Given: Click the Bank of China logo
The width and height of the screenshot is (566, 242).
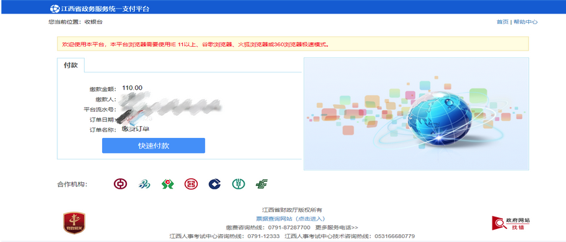Looking at the screenshot, I should 120,184.
